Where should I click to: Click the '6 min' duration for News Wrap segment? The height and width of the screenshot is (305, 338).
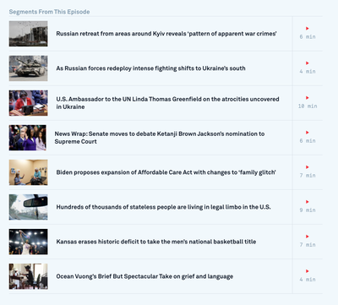click(308, 141)
